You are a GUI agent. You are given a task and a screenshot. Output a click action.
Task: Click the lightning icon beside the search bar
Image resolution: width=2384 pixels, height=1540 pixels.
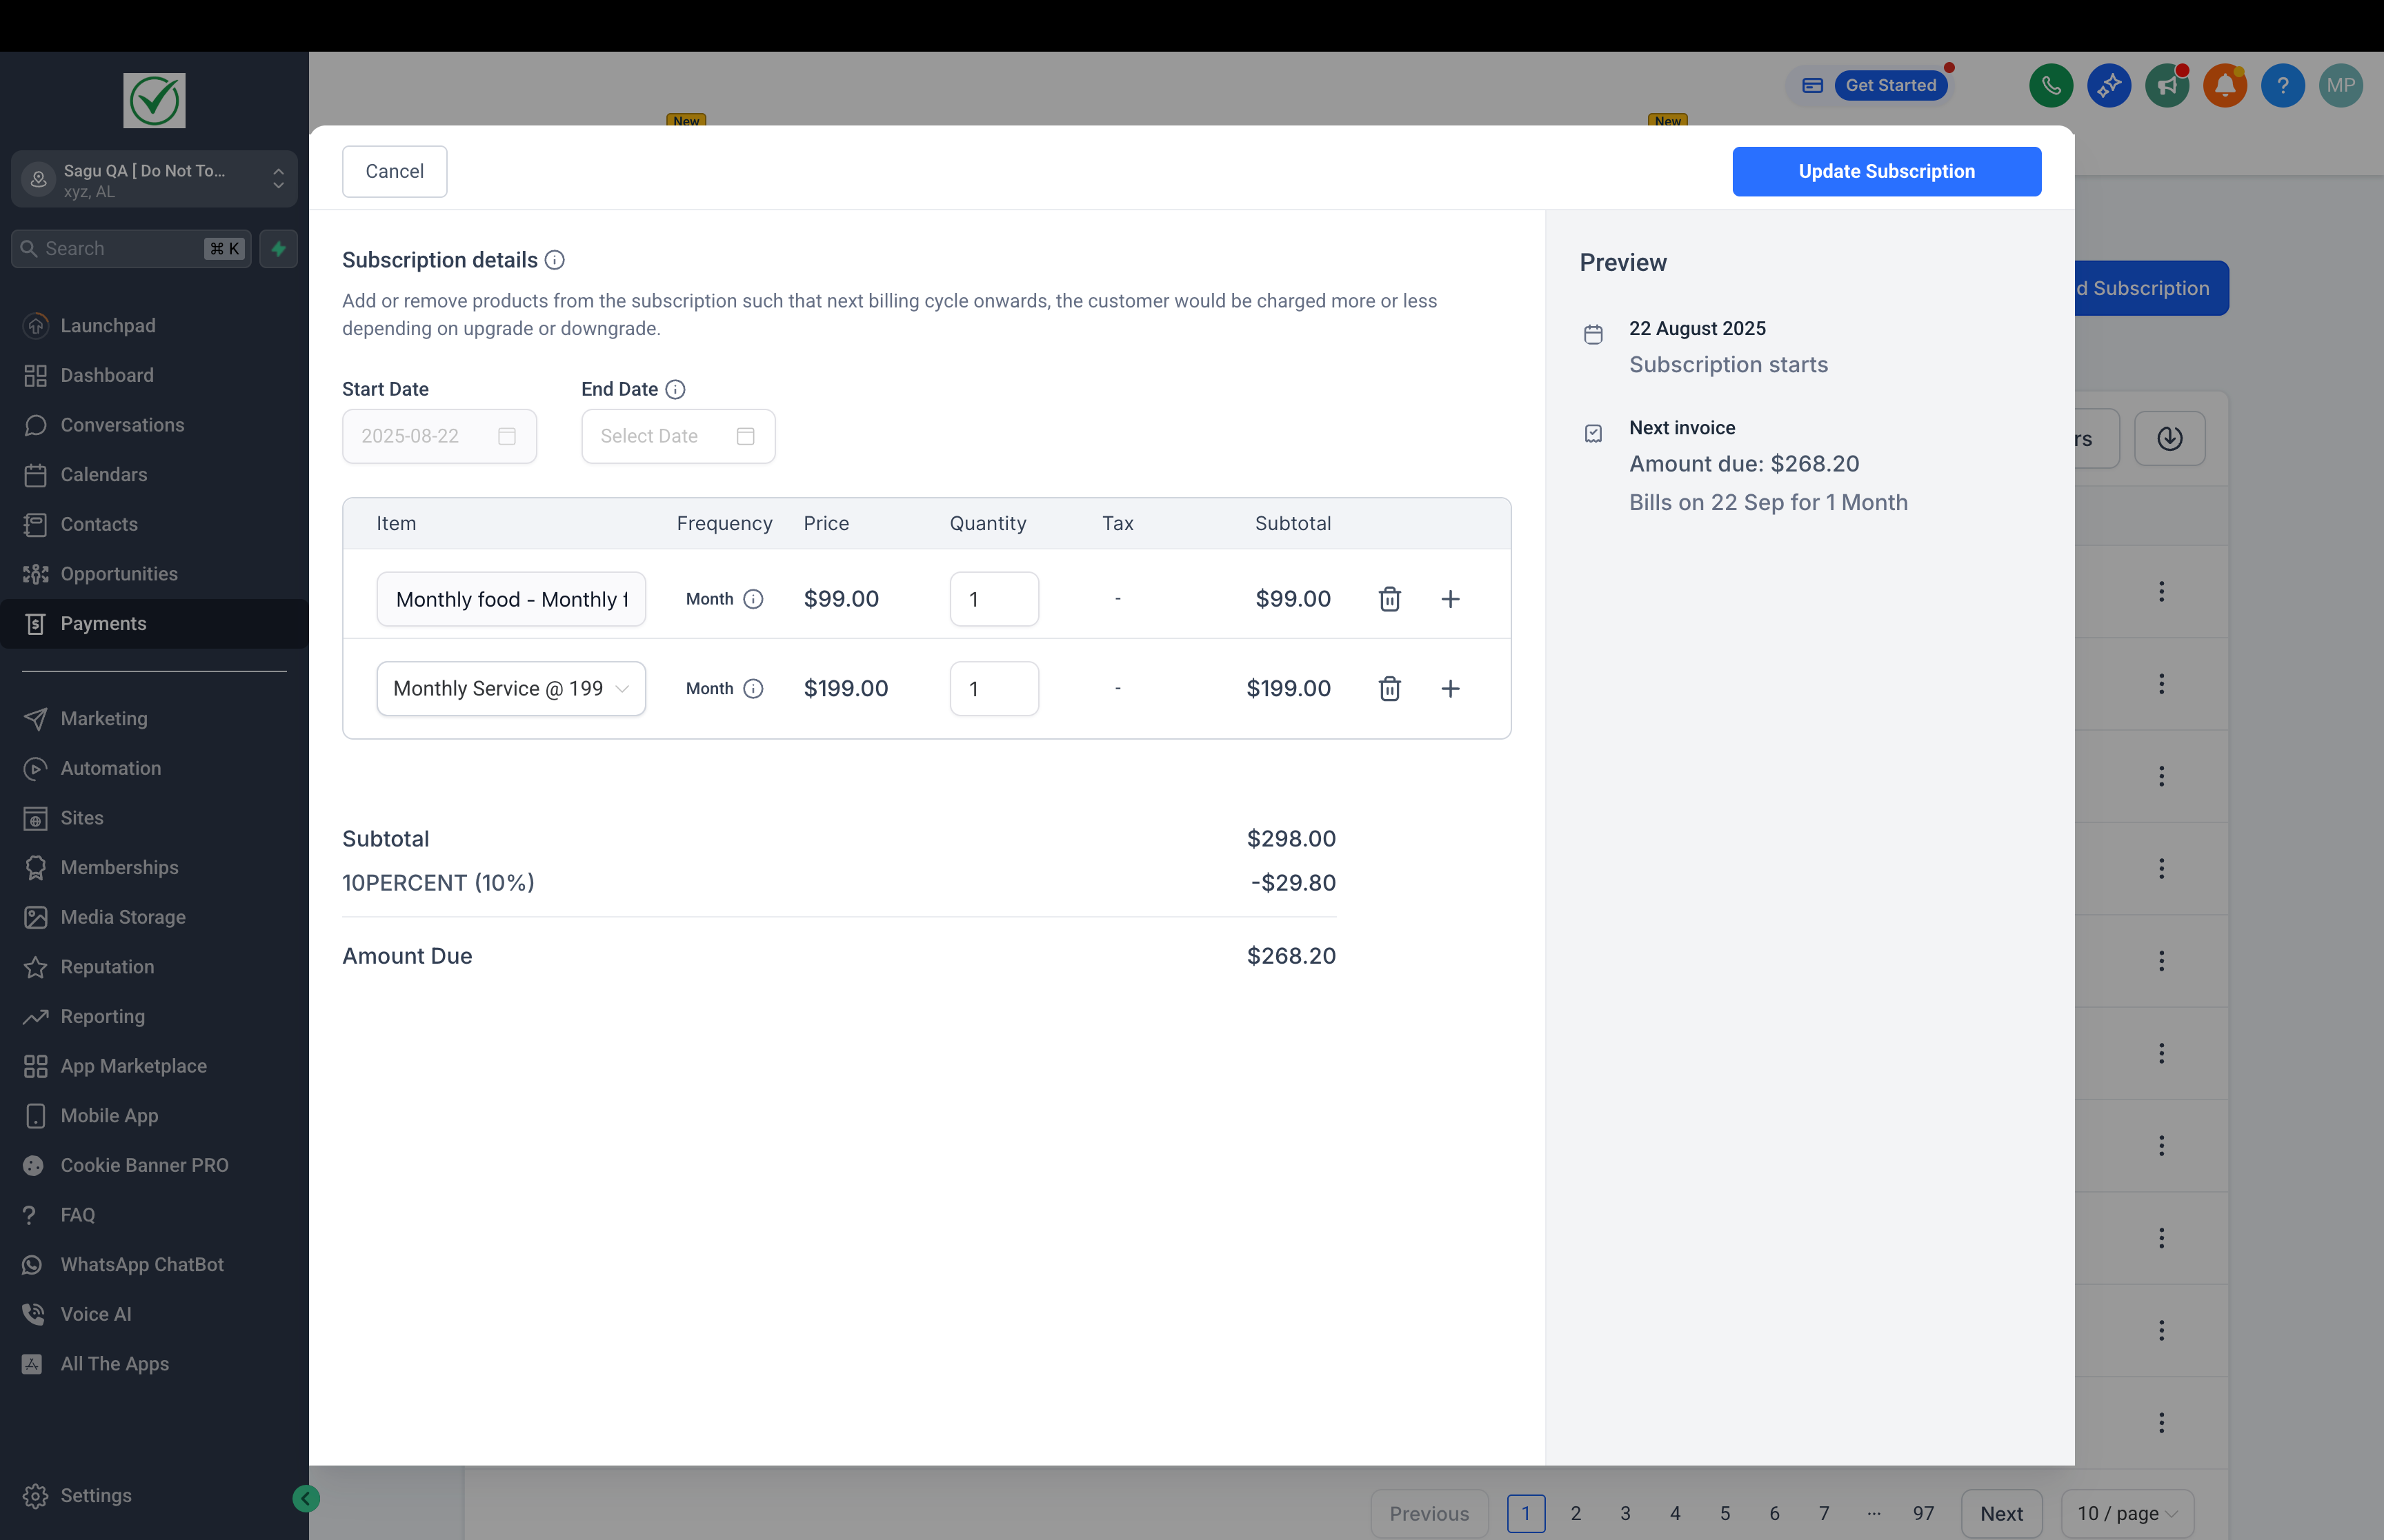[277, 248]
